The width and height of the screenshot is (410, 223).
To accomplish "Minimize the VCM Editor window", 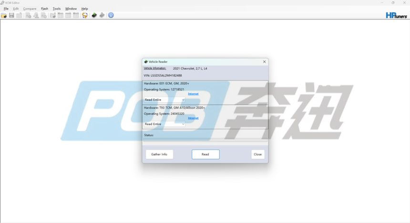I will (x=382, y=2).
